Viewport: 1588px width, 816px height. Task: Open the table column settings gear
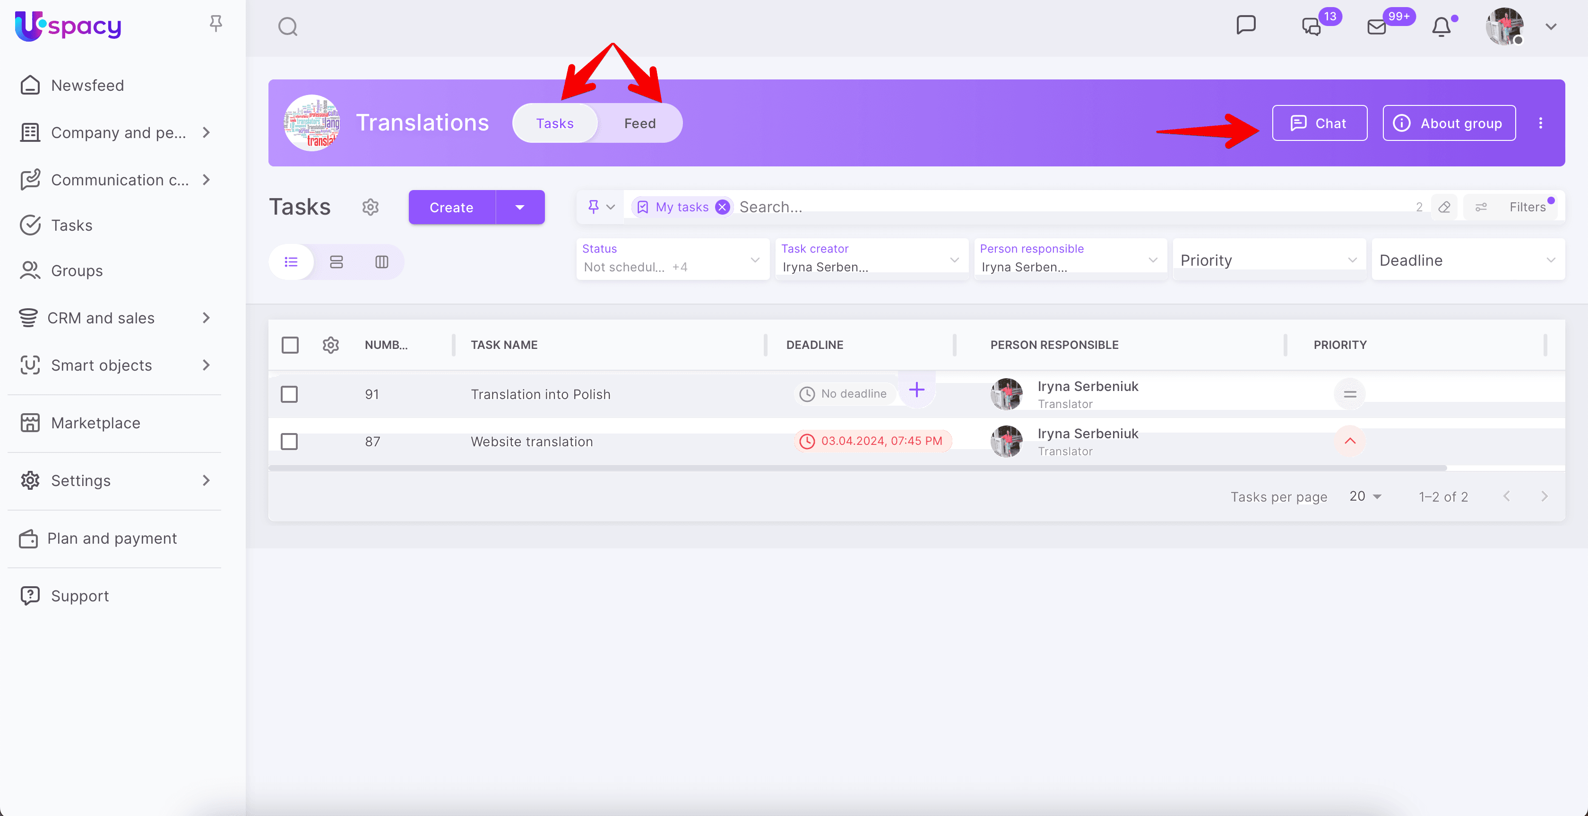pos(330,345)
